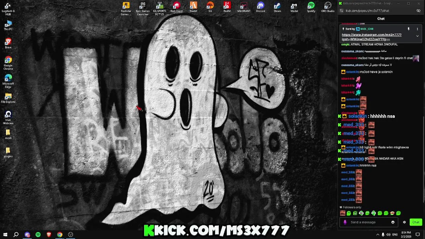Open the clock showing 8:54 PM
The width and height of the screenshot is (425, 239).
point(406,235)
